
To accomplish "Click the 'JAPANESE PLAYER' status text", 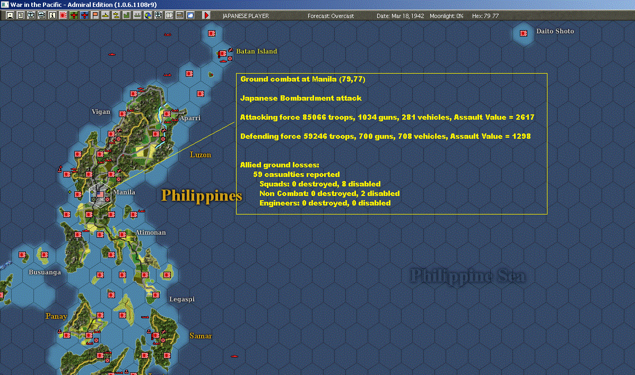I will 246,16.
